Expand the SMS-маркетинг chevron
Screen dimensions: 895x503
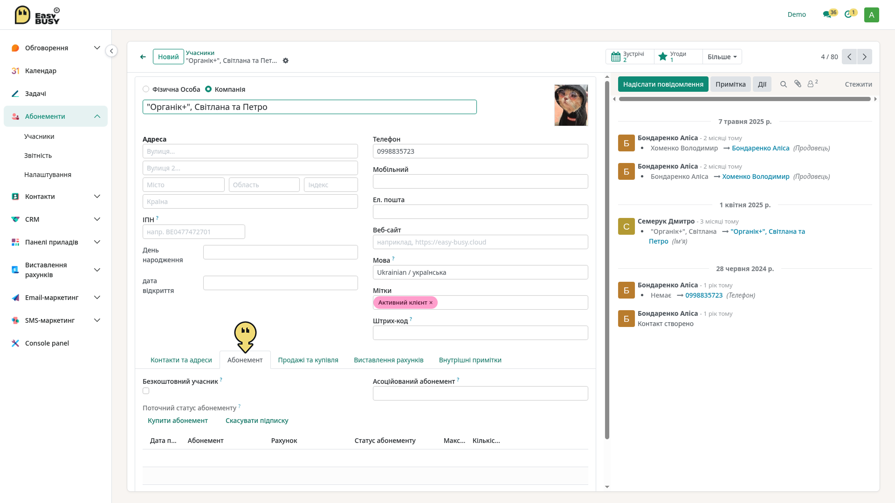97,320
